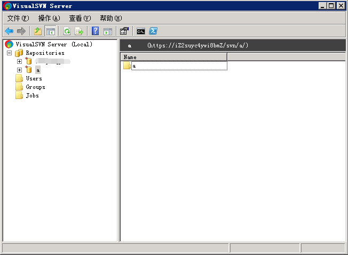
Task: Select the blurred repository name
Action: point(53,61)
